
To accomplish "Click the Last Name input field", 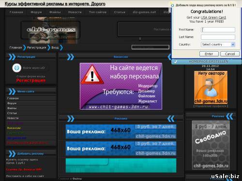I will 218,37.
